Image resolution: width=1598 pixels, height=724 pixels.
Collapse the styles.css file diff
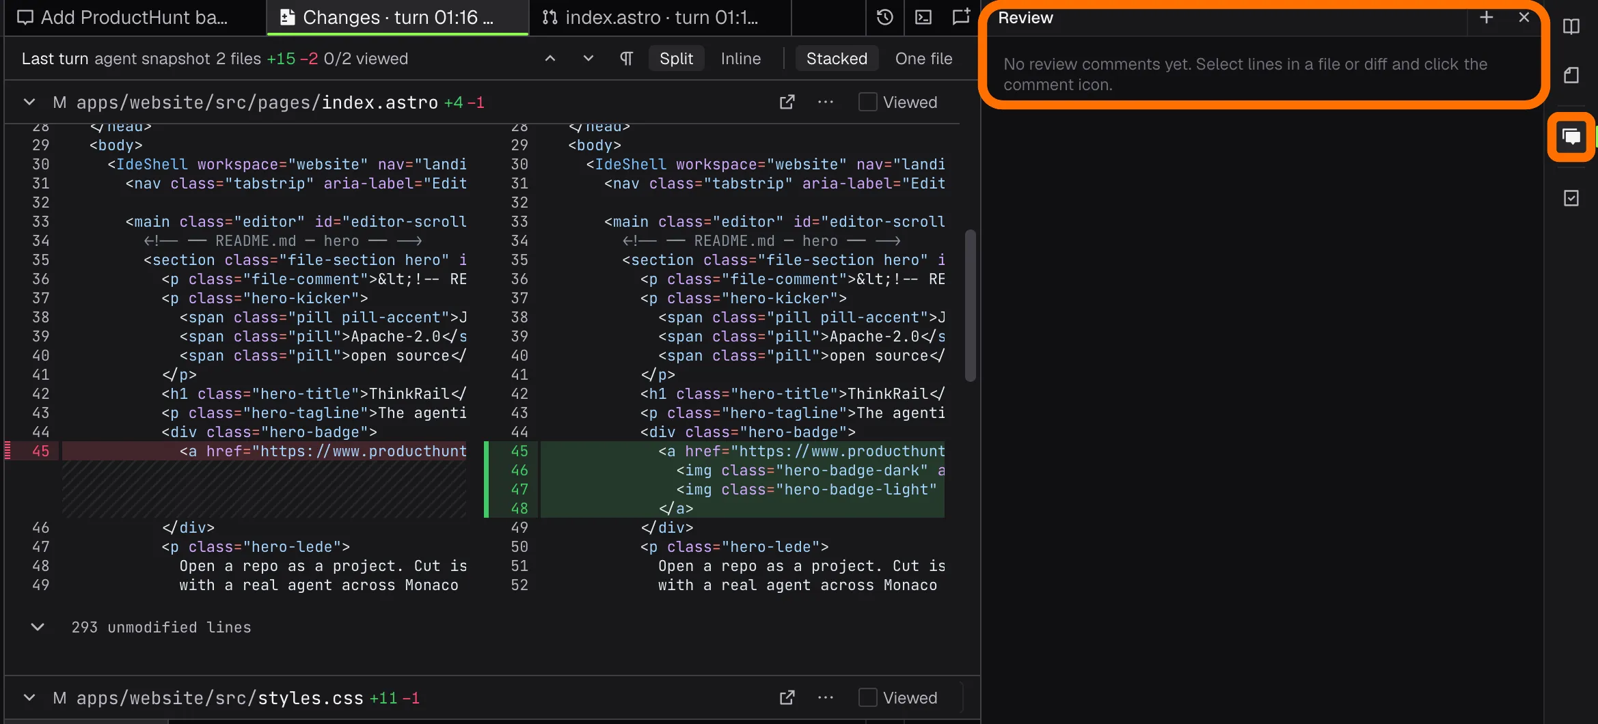(29, 698)
